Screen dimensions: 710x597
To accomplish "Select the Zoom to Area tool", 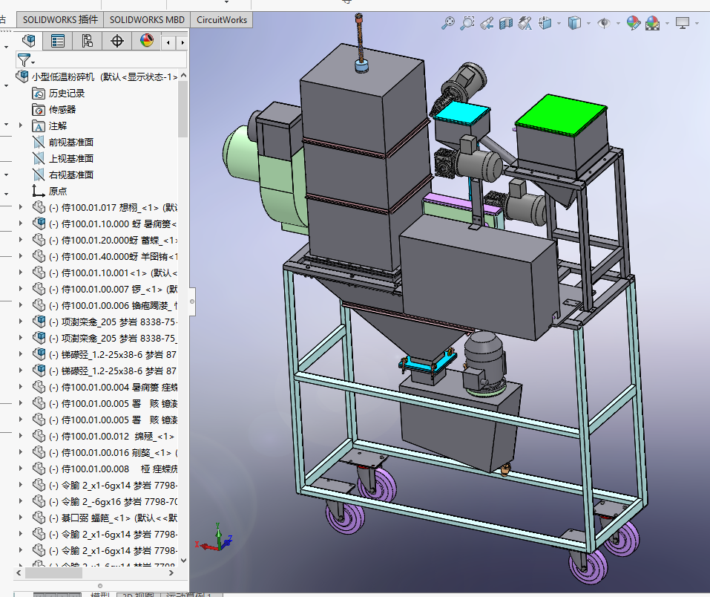I will (x=467, y=24).
